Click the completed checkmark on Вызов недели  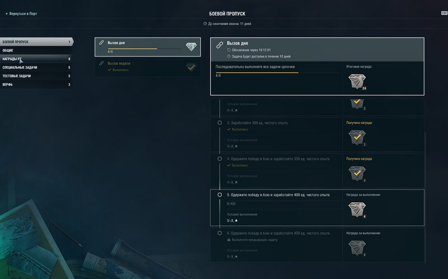click(x=191, y=67)
